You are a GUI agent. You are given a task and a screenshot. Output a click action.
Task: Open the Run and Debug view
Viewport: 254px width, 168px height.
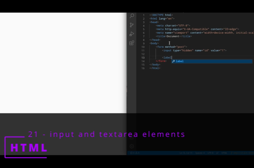coord(132,34)
